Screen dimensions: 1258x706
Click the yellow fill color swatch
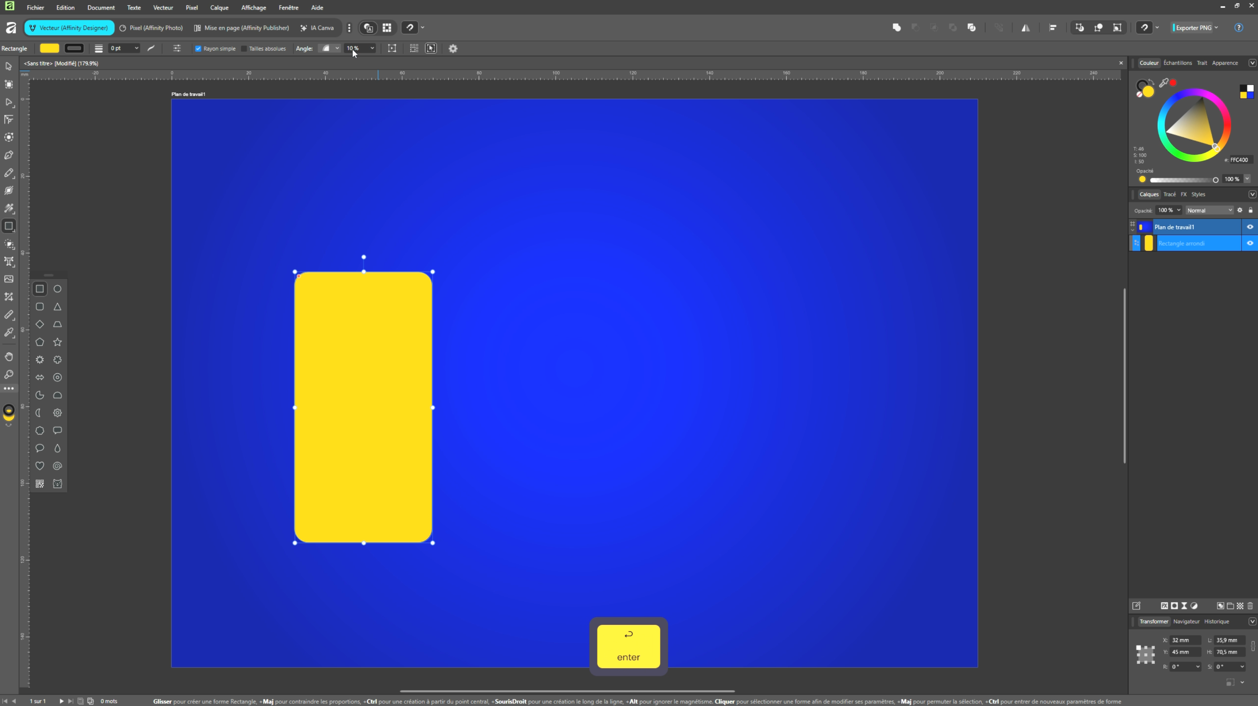tap(50, 49)
